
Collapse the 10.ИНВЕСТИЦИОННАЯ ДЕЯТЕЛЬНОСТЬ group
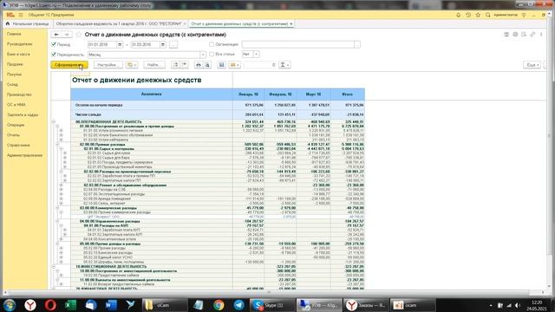pos(54,266)
